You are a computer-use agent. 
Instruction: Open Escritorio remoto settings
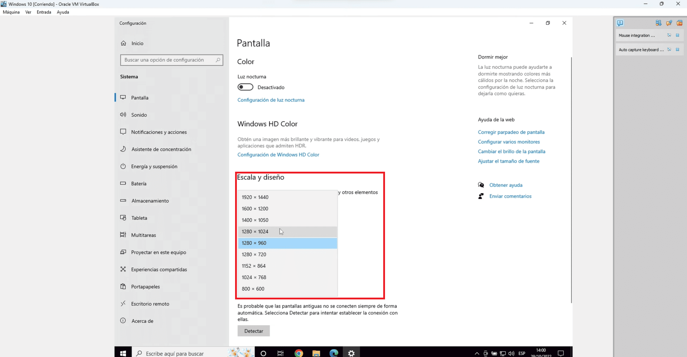click(x=150, y=303)
